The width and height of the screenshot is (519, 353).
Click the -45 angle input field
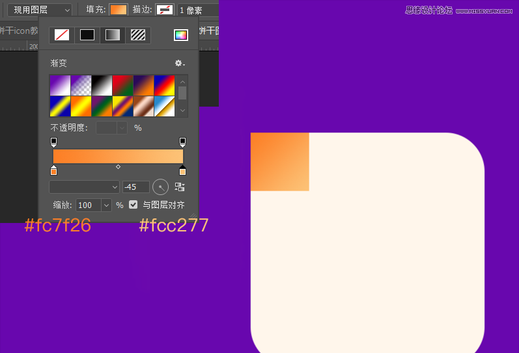pos(135,187)
